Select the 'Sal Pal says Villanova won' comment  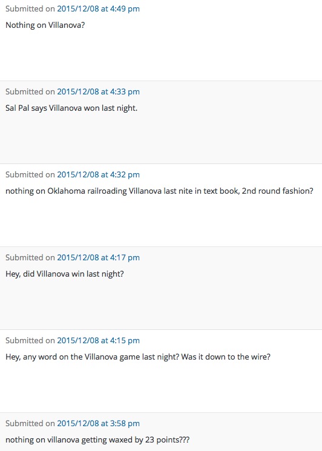(71, 108)
